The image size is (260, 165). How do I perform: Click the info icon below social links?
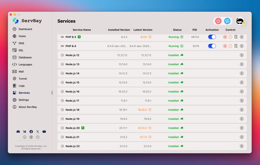tap(25, 137)
